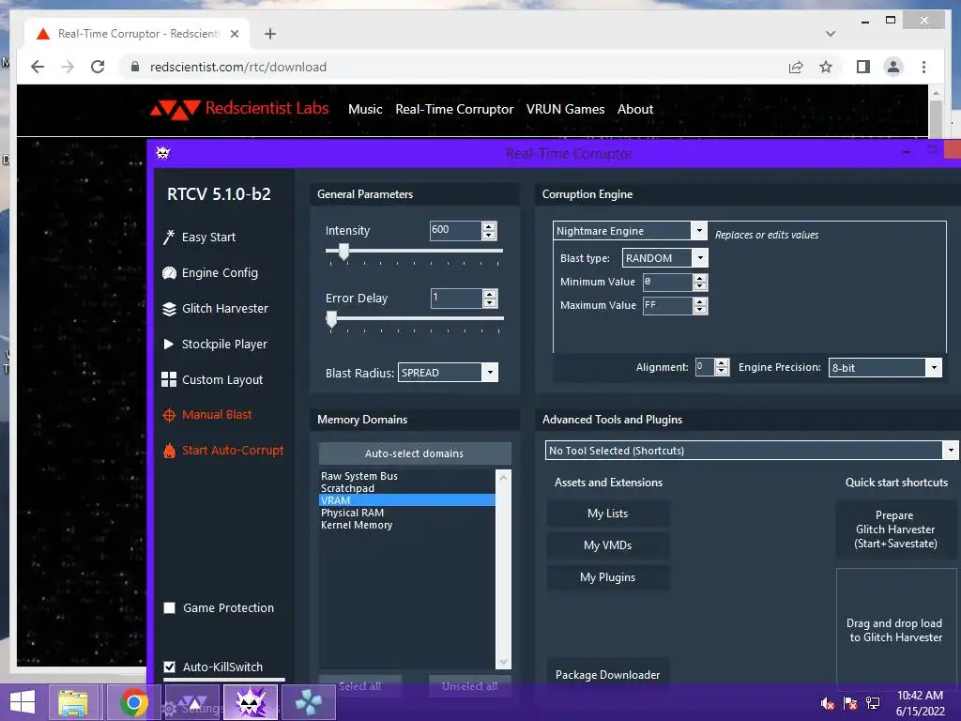Open Engine Config gauge icon
The width and height of the screenshot is (961, 721).
(169, 273)
